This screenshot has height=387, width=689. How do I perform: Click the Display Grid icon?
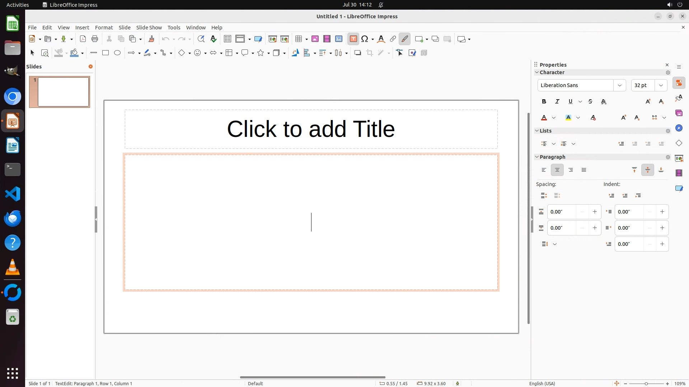pyautogui.click(x=228, y=39)
